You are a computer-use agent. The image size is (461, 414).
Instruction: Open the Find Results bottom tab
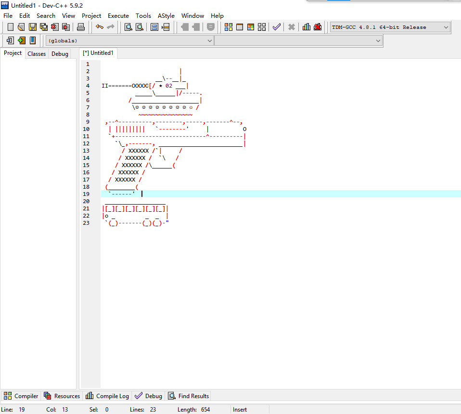tap(188, 396)
